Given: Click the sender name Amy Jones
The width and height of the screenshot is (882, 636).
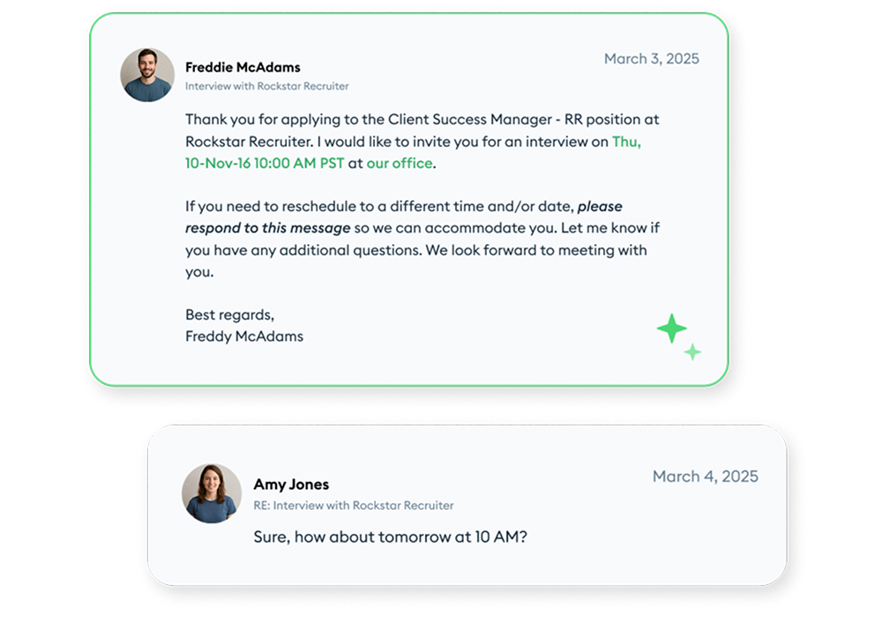Looking at the screenshot, I should 291,484.
